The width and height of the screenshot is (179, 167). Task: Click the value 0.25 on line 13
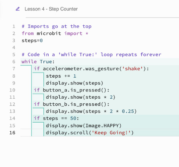pyautogui.click(x=128, y=111)
